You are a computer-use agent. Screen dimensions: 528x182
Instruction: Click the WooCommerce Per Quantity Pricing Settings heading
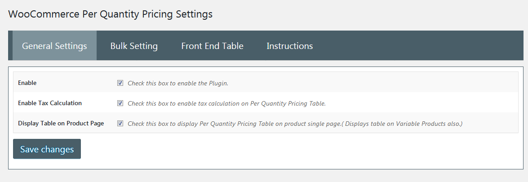[x=110, y=14]
